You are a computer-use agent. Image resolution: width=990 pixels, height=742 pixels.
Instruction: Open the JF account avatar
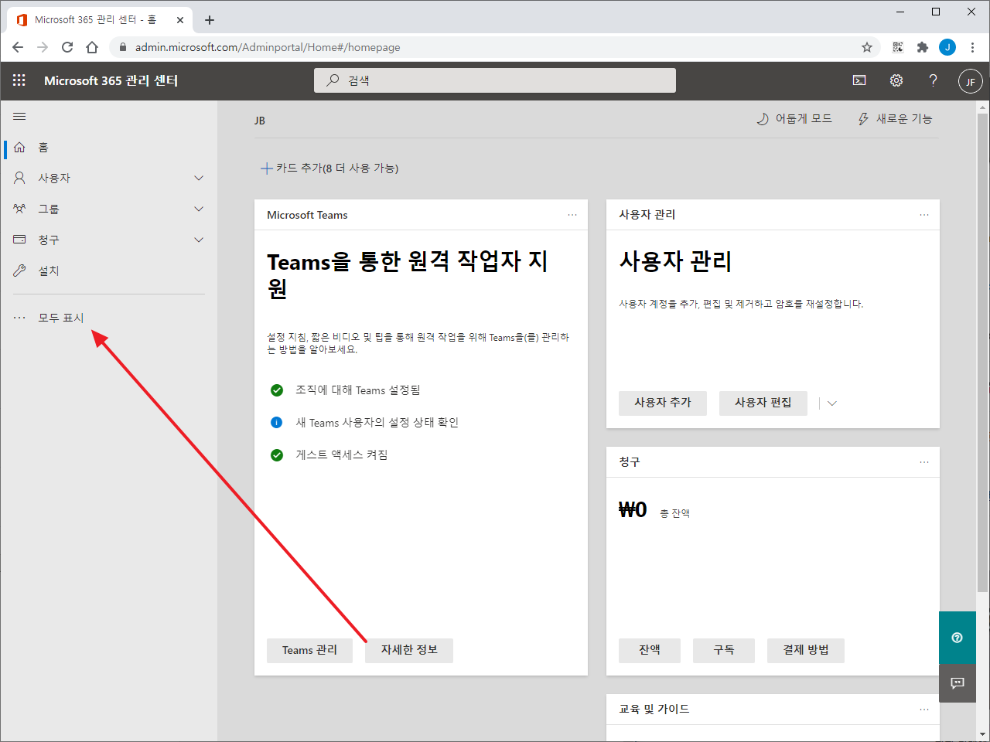click(971, 81)
